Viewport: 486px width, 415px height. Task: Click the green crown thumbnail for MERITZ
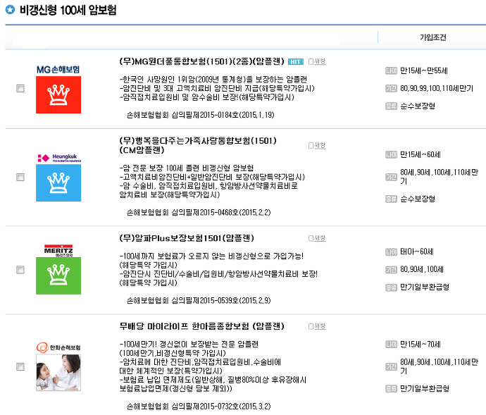tap(58, 275)
